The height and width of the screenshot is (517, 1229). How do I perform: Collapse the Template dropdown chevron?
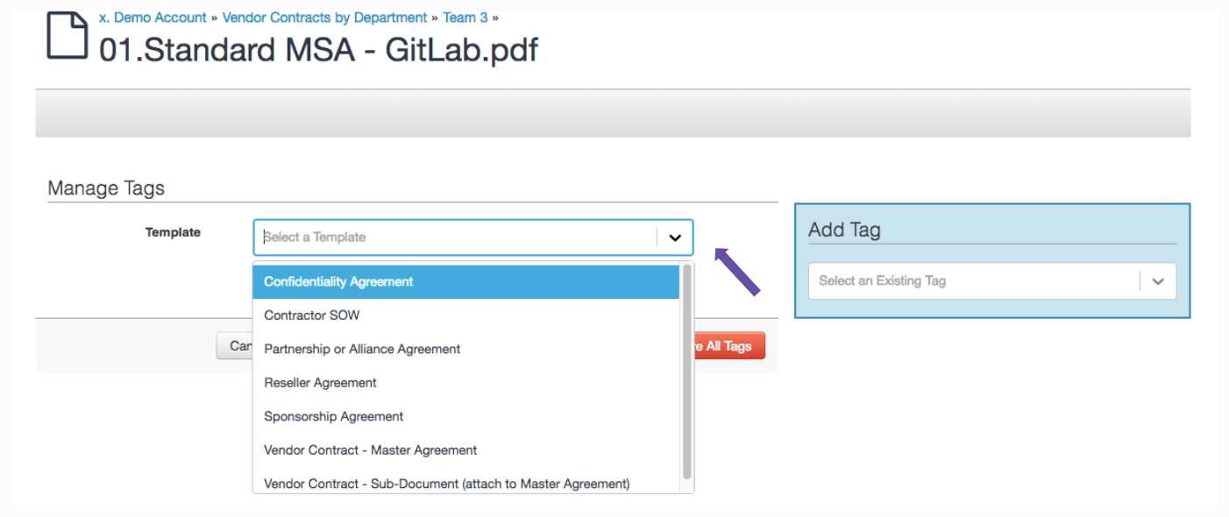tap(675, 237)
